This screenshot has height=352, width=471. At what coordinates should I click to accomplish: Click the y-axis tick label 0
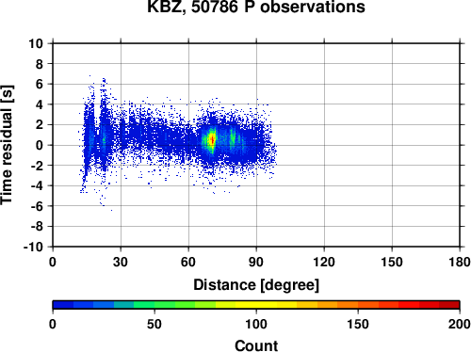(x=40, y=145)
